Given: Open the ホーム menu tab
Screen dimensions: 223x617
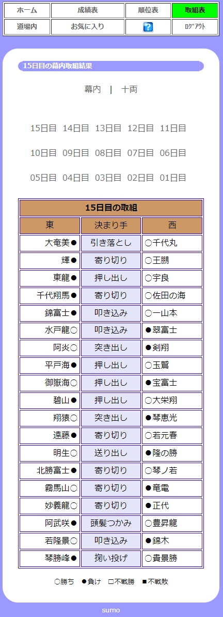Looking at the screenshot, I should pos(27,11).
